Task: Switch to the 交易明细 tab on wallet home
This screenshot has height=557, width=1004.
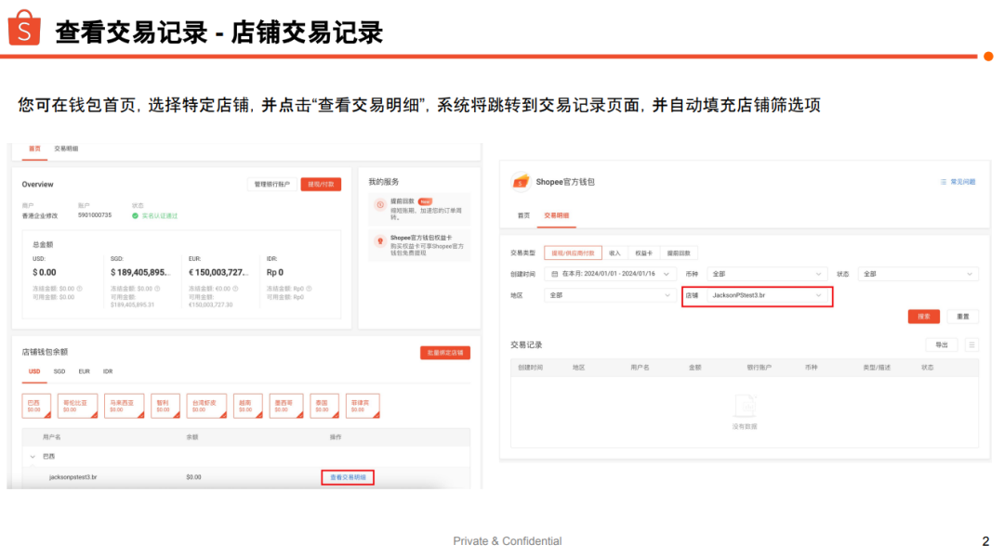Action: [x=66, y=149]
